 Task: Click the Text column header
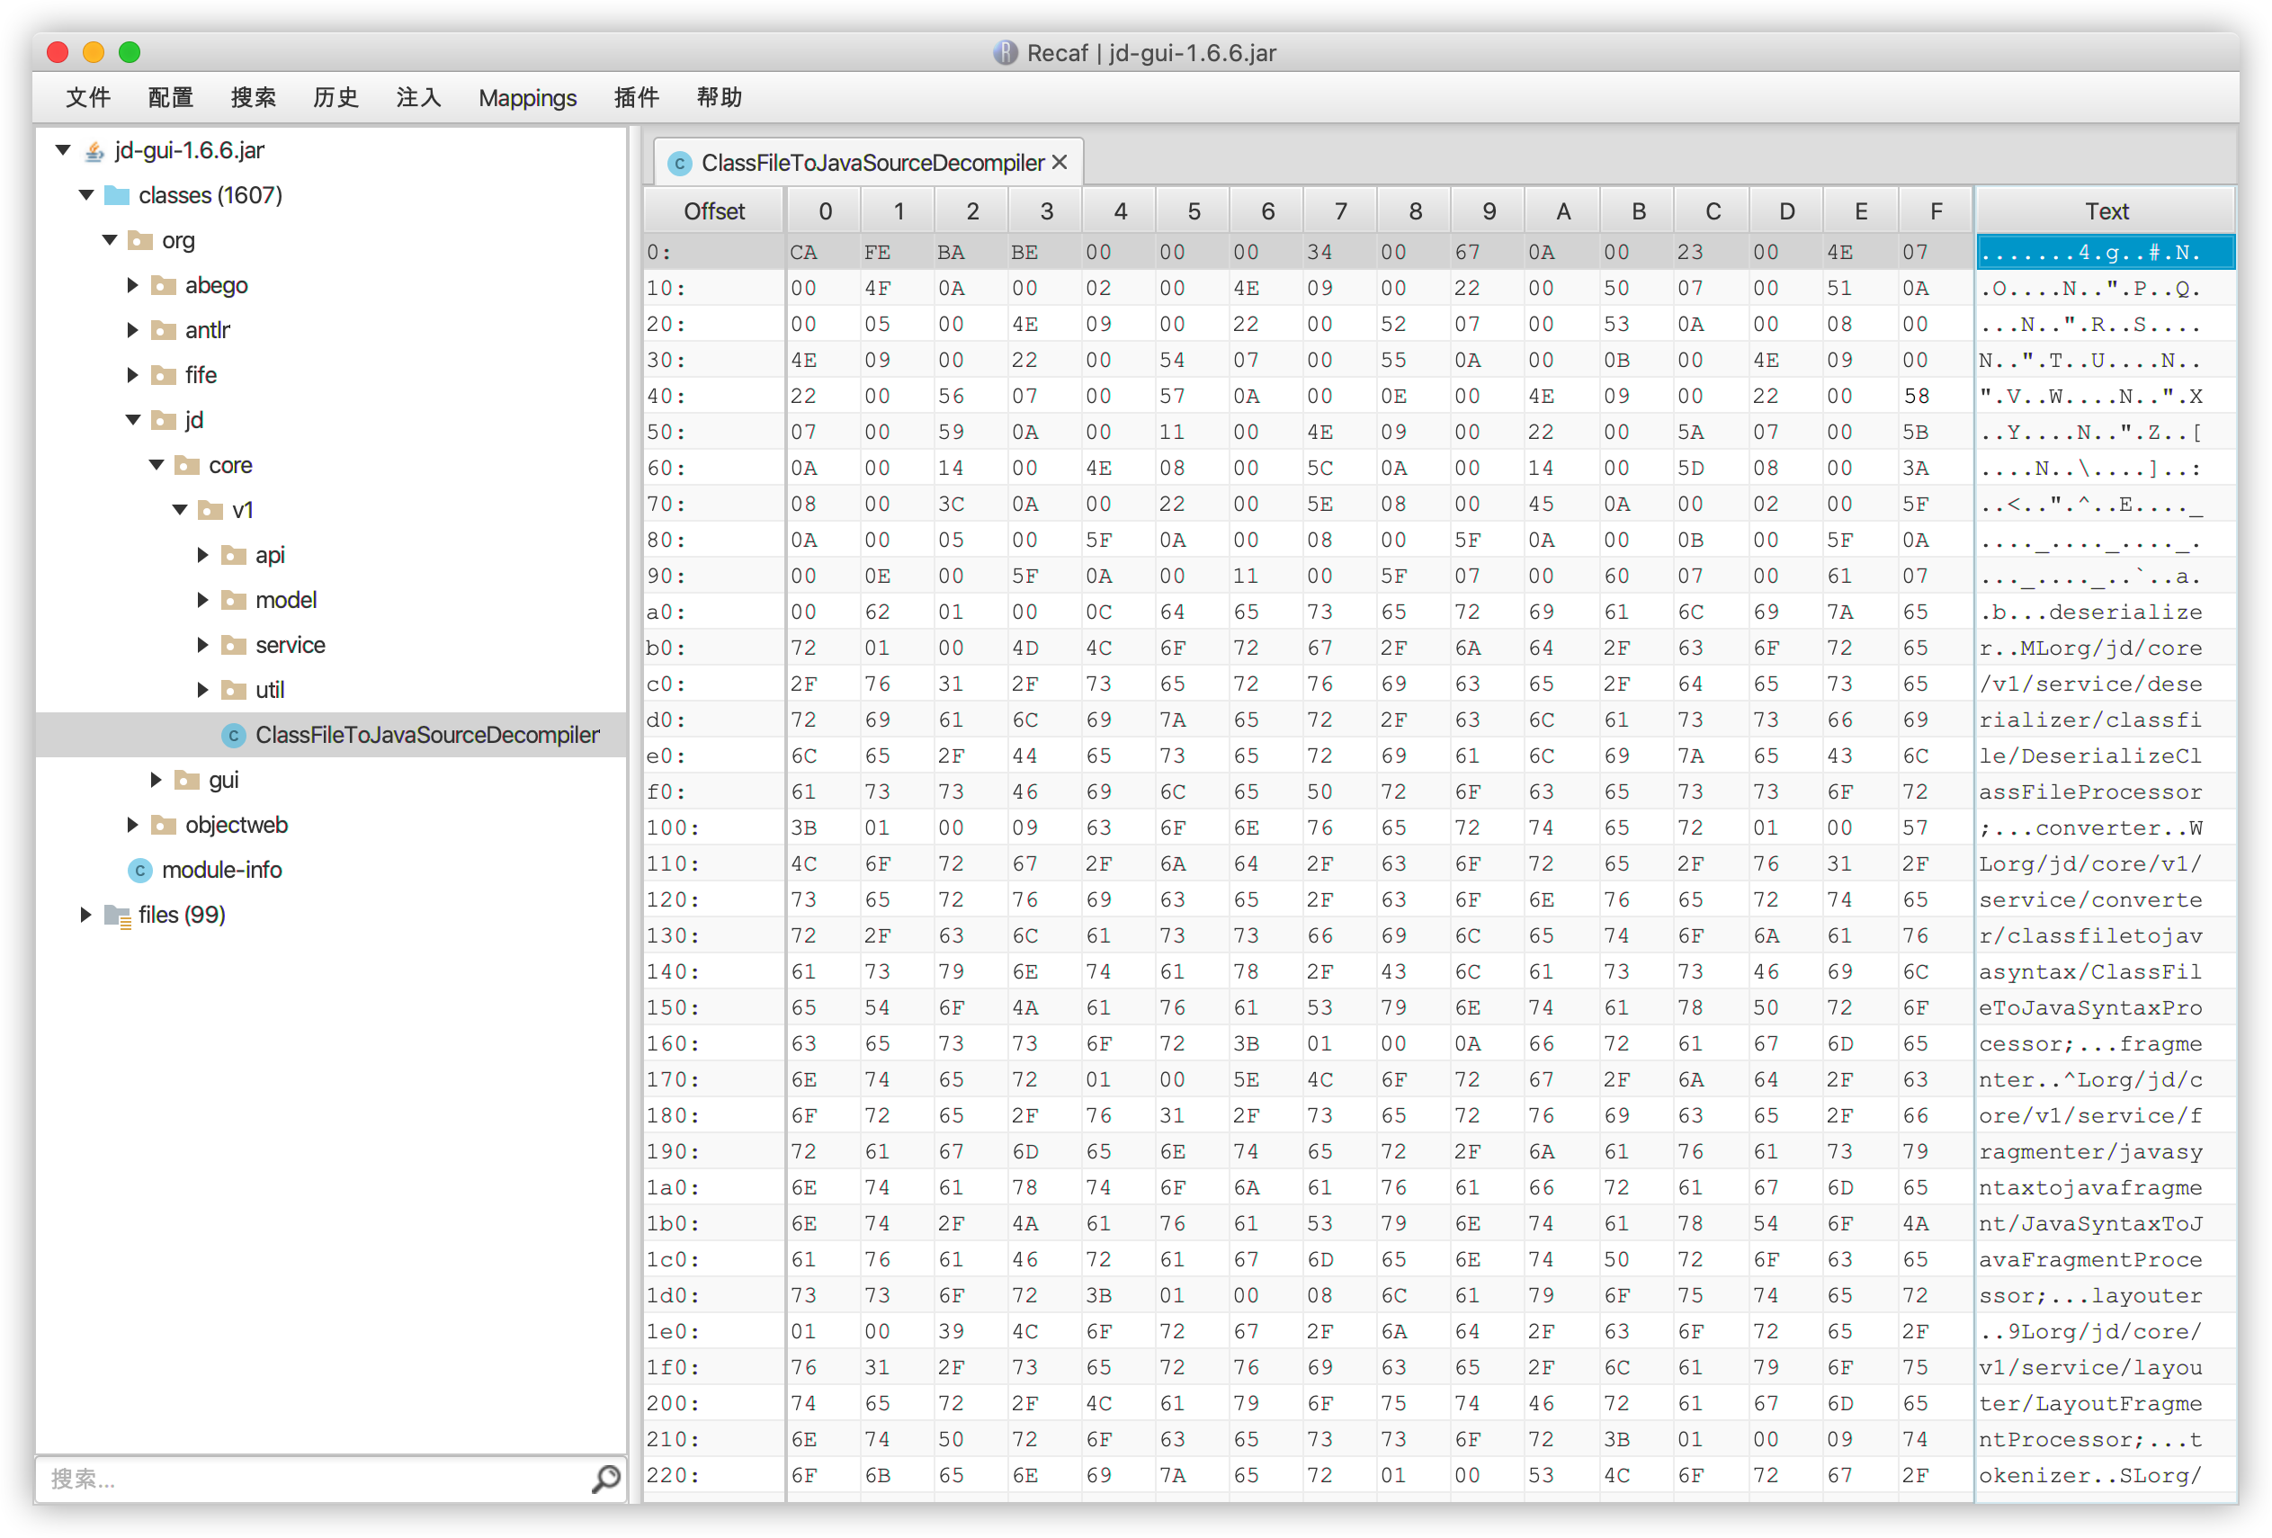point(2105,211)
